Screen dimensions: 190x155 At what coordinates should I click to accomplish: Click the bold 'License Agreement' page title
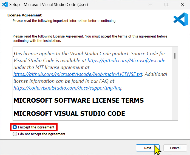click(24, 15)
